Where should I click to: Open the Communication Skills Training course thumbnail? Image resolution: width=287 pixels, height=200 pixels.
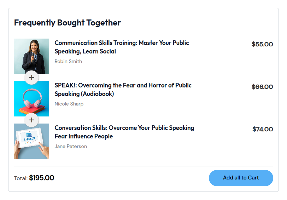click(x=31, y=56)
